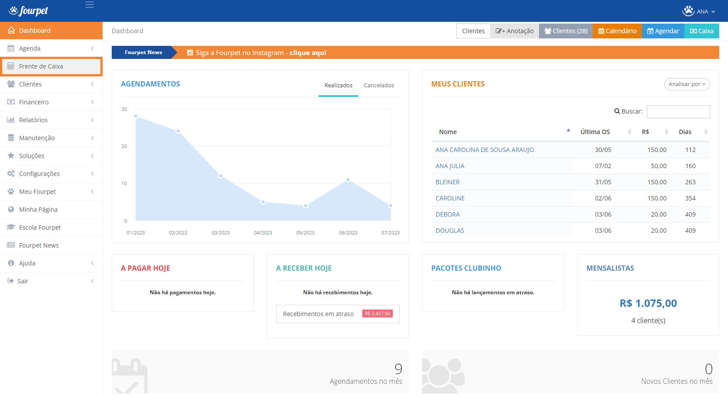Click the Ajuda info icon
The image size is (728, 396).
pyautogui.click(x=11, y=263)
